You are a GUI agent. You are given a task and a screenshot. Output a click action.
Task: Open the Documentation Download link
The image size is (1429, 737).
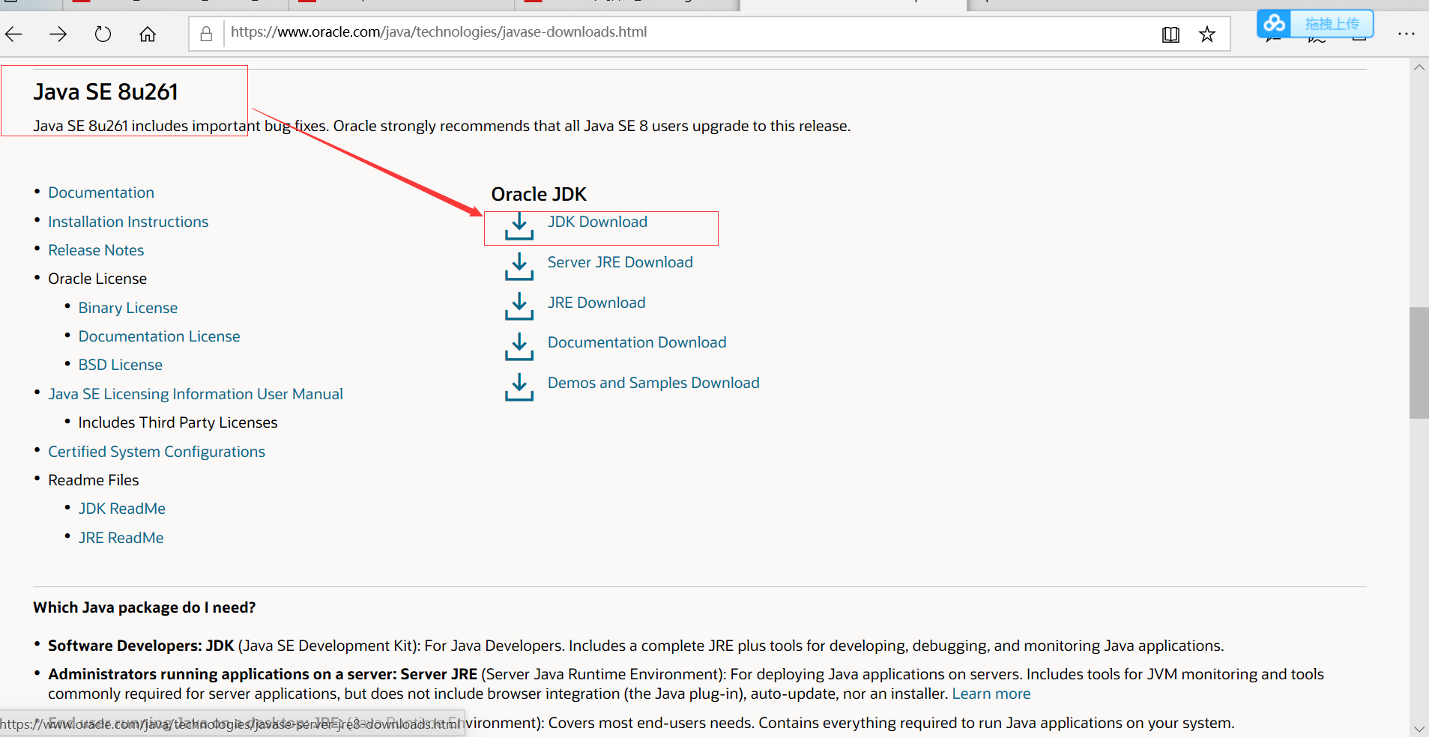point(637,342)
